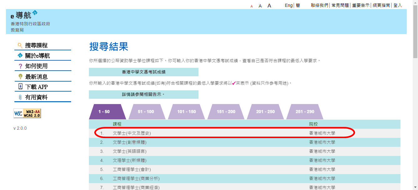Open the 登入 login link
This screenshot has width=418, height=190.
point(398,5)
